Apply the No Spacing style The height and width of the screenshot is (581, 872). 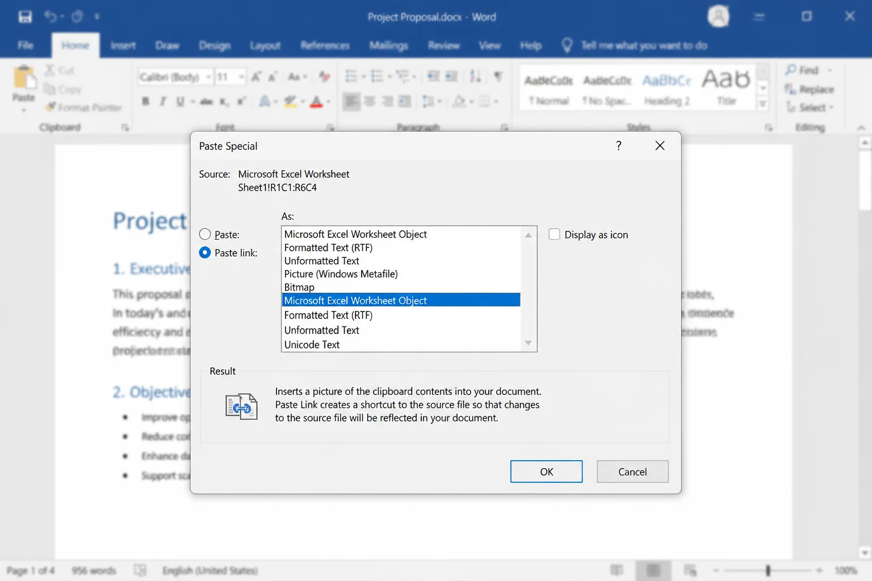(607, 89)
